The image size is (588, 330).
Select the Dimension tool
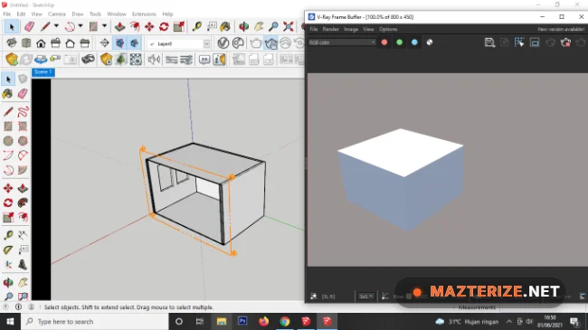click(x=23, y=235)
